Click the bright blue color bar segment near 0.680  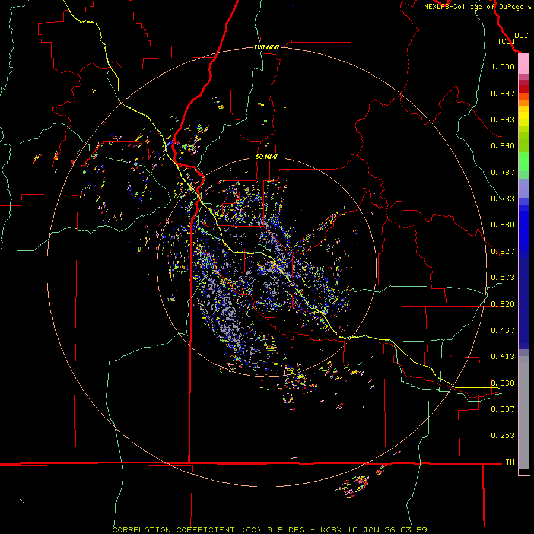pyautogui.click(x=524, y=228)
